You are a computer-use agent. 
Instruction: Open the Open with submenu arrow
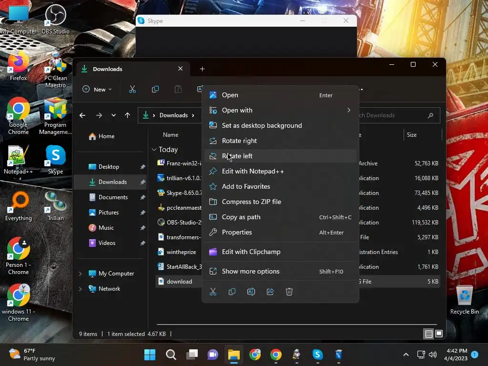(349, 110)
